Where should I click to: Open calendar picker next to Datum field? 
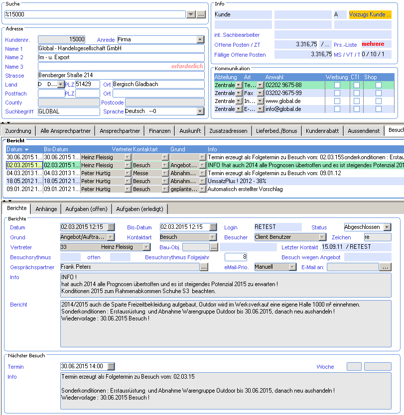click(111, 227)
